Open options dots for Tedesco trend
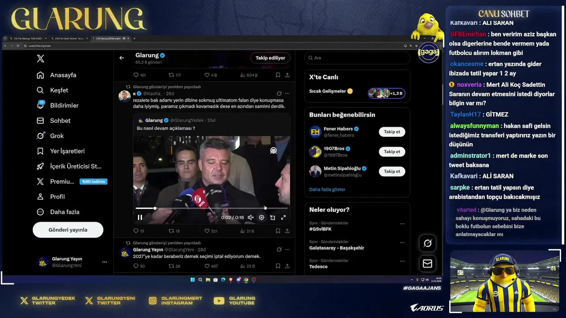 pyautogui.click(x=402, y=261)
